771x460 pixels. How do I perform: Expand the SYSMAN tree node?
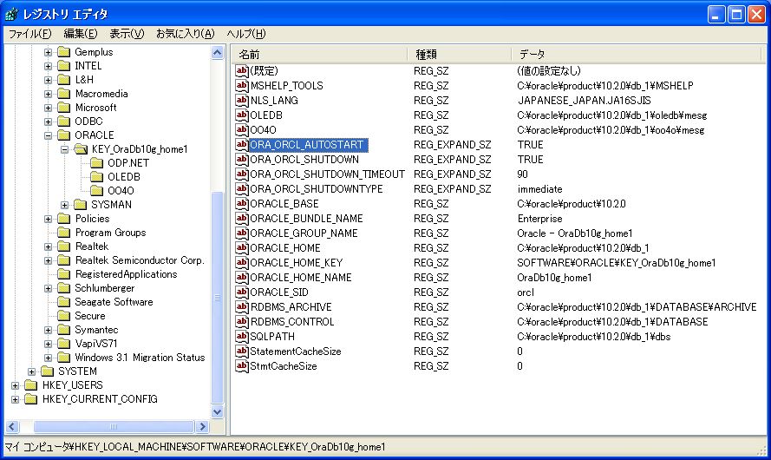[x=64, y=205]
